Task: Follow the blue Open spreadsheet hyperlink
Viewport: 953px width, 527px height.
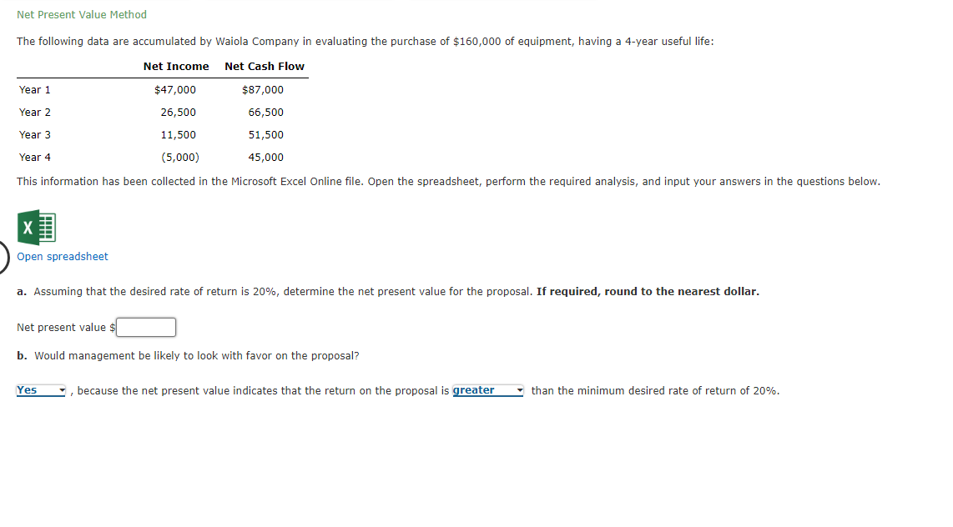Action: (62, 256)
